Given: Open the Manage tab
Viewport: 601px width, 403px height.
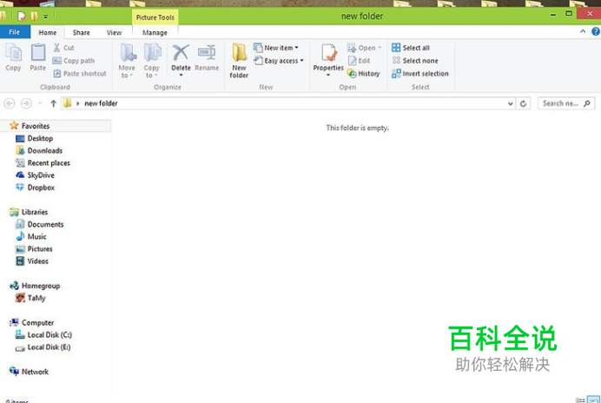Looking at the screenshot, I should (x=155, y=33).
